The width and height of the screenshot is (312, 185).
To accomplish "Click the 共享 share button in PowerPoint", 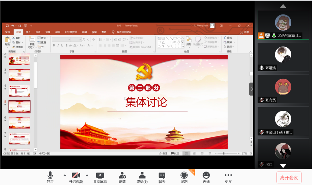I will click(x=244, y=32).
